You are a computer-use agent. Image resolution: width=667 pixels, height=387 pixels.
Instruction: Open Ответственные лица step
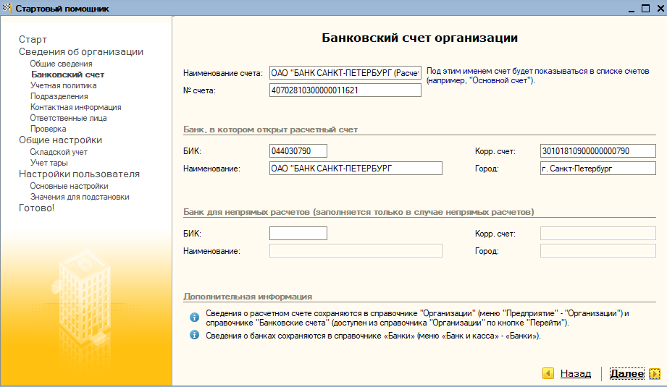pyautogui.click(x=68, y=118)
